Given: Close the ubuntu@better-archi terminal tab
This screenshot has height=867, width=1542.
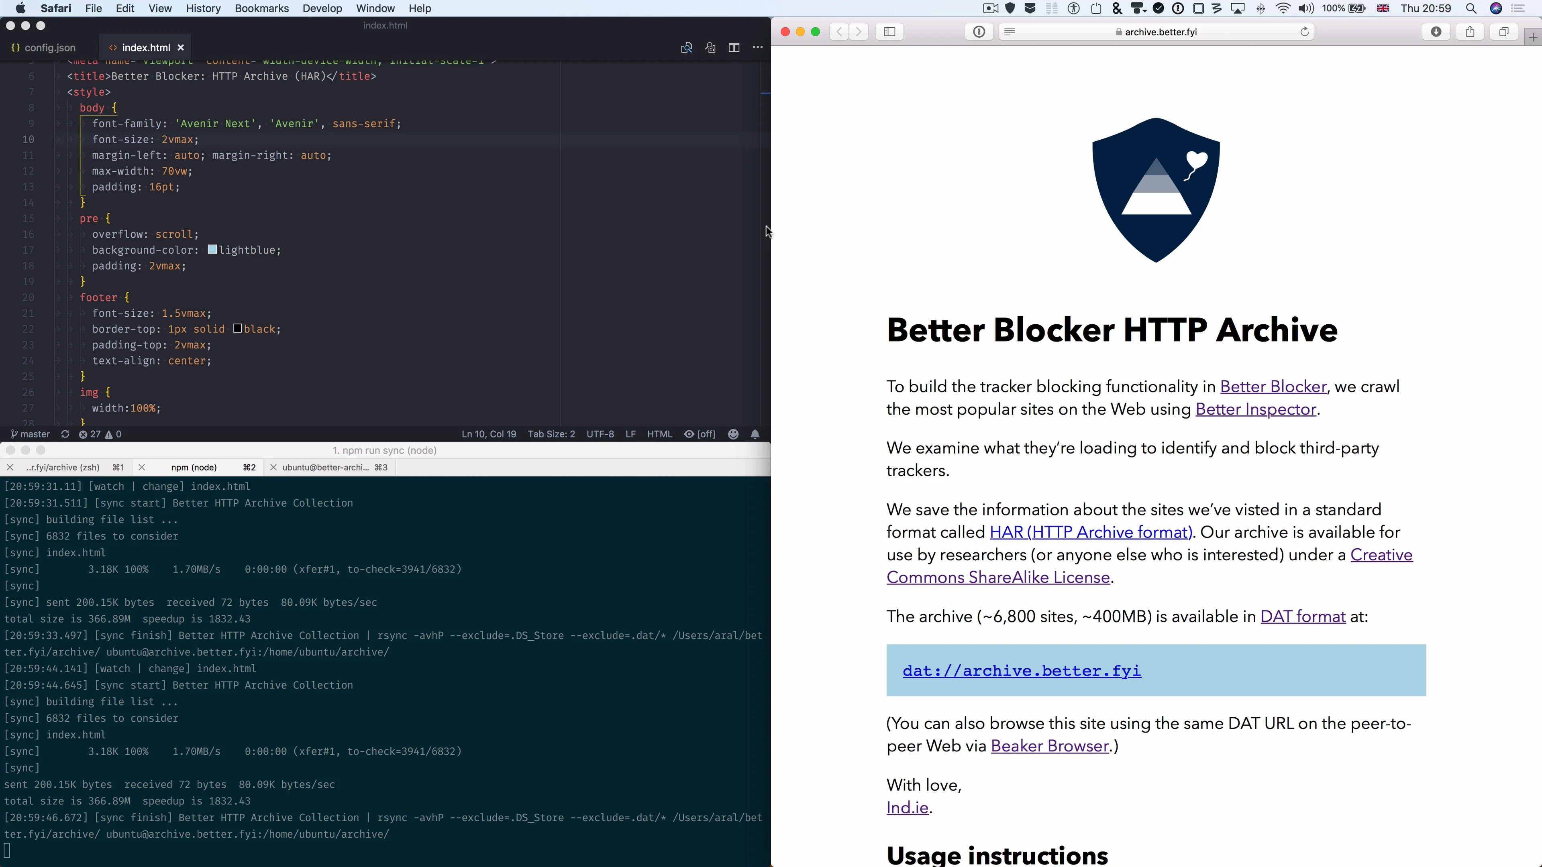Looking at the screenshot, I should pos(273,467).
